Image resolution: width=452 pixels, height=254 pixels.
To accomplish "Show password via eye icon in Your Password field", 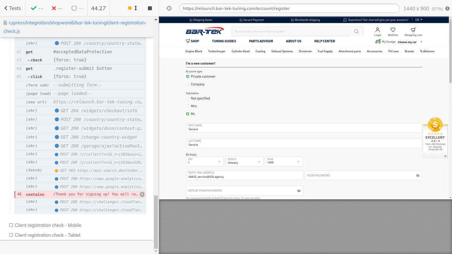I will tap(418, 175).
